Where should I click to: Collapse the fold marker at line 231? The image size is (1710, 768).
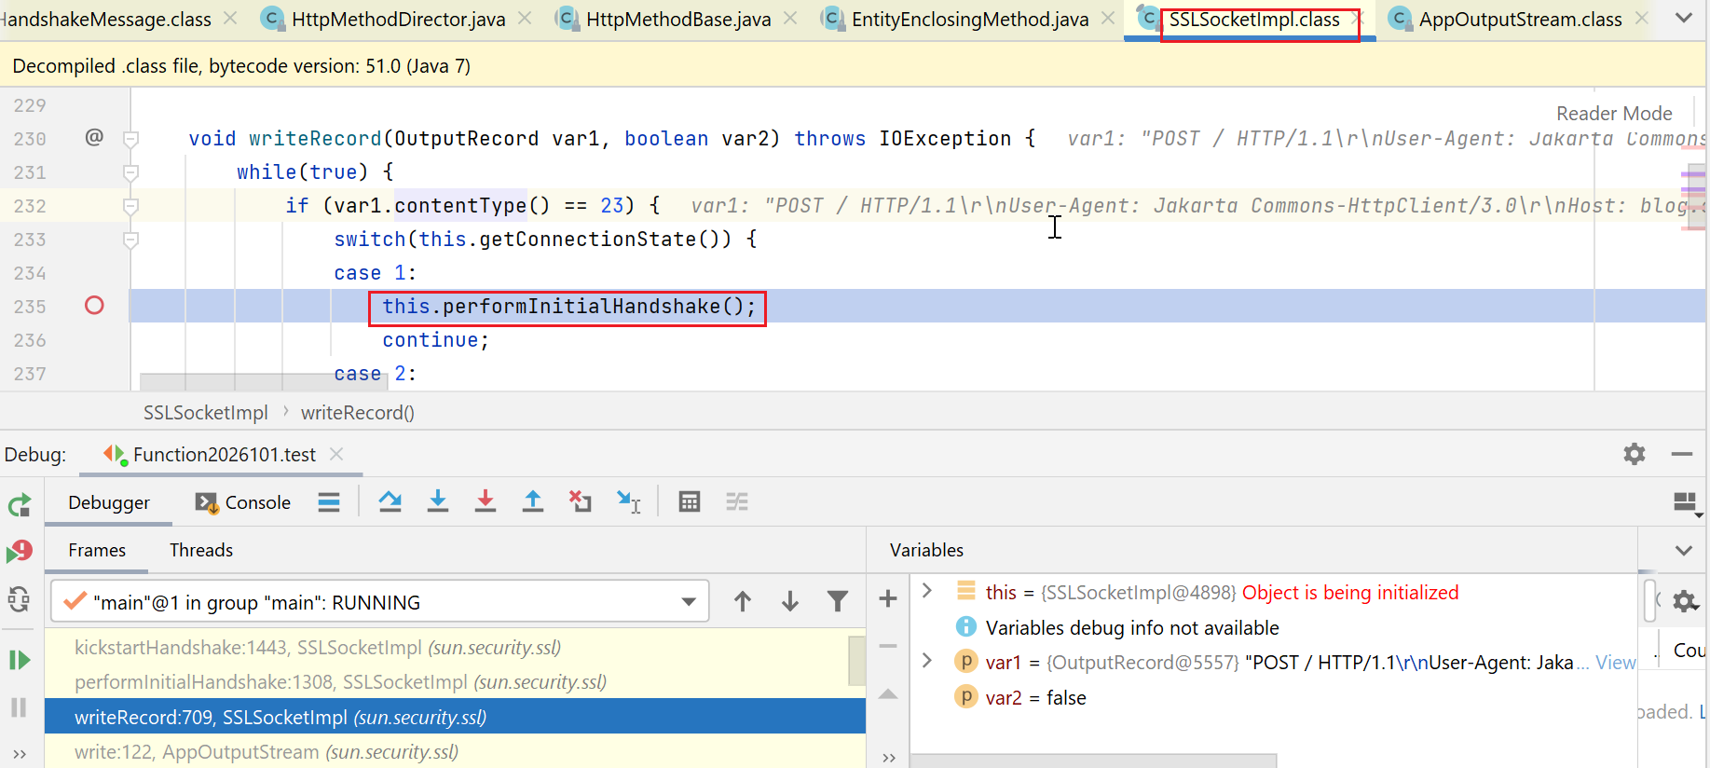click(x=131, y=172)
